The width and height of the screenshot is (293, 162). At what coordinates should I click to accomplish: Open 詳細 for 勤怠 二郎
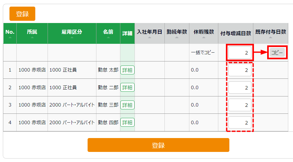[x=127, y=87]
